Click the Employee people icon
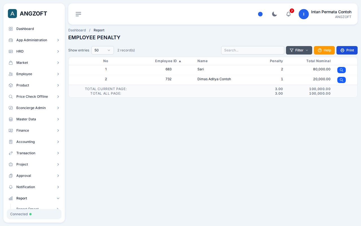 coord(11,74)
